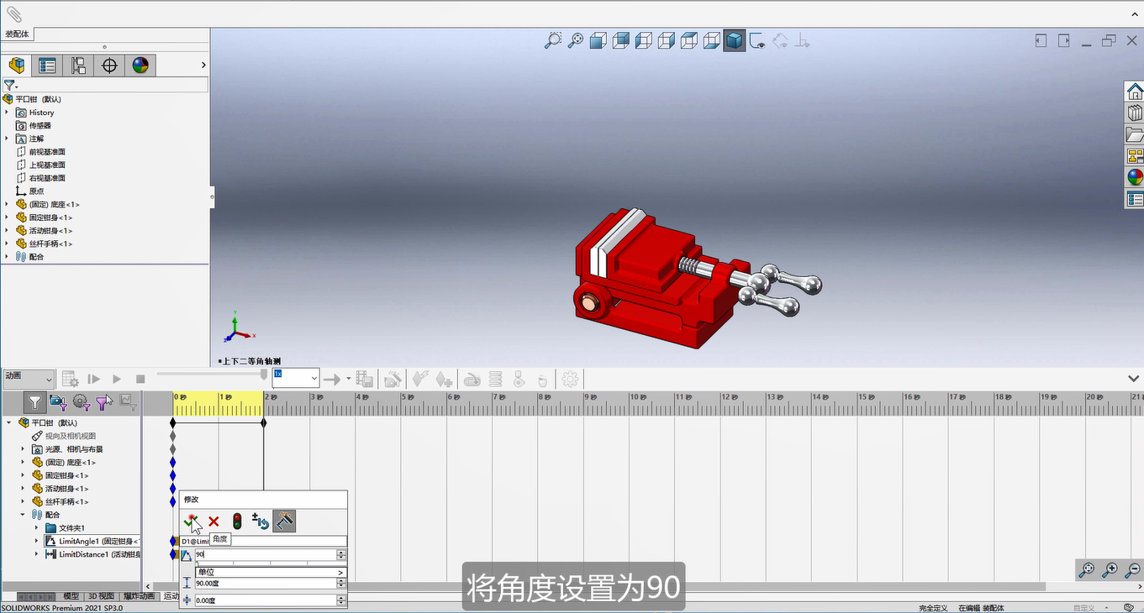Click the zoom to fit magnifier icon

pyautogui.click(x=552, y=39)
